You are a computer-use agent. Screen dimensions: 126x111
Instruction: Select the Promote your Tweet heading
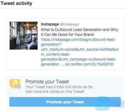pos(47,82)
